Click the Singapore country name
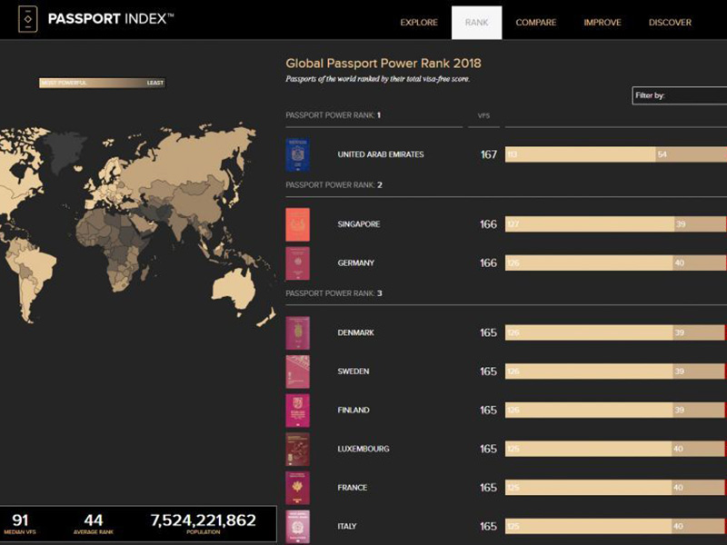Screen dimensions: 727x545 [x=359, y=224]
